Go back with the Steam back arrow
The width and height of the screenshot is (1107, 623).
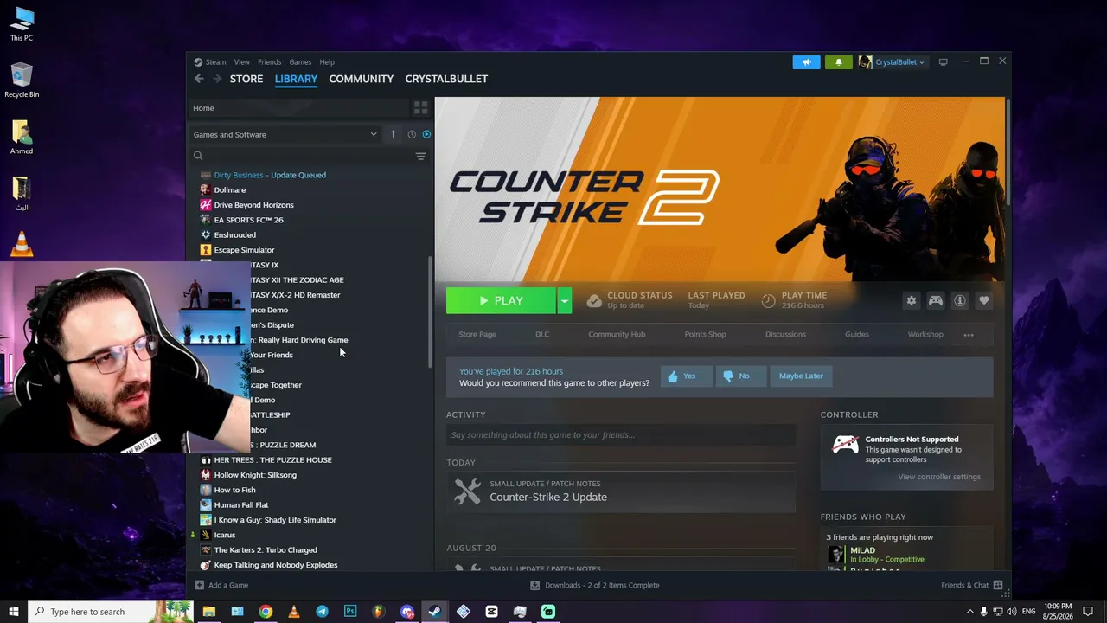[x=199, y=79]
